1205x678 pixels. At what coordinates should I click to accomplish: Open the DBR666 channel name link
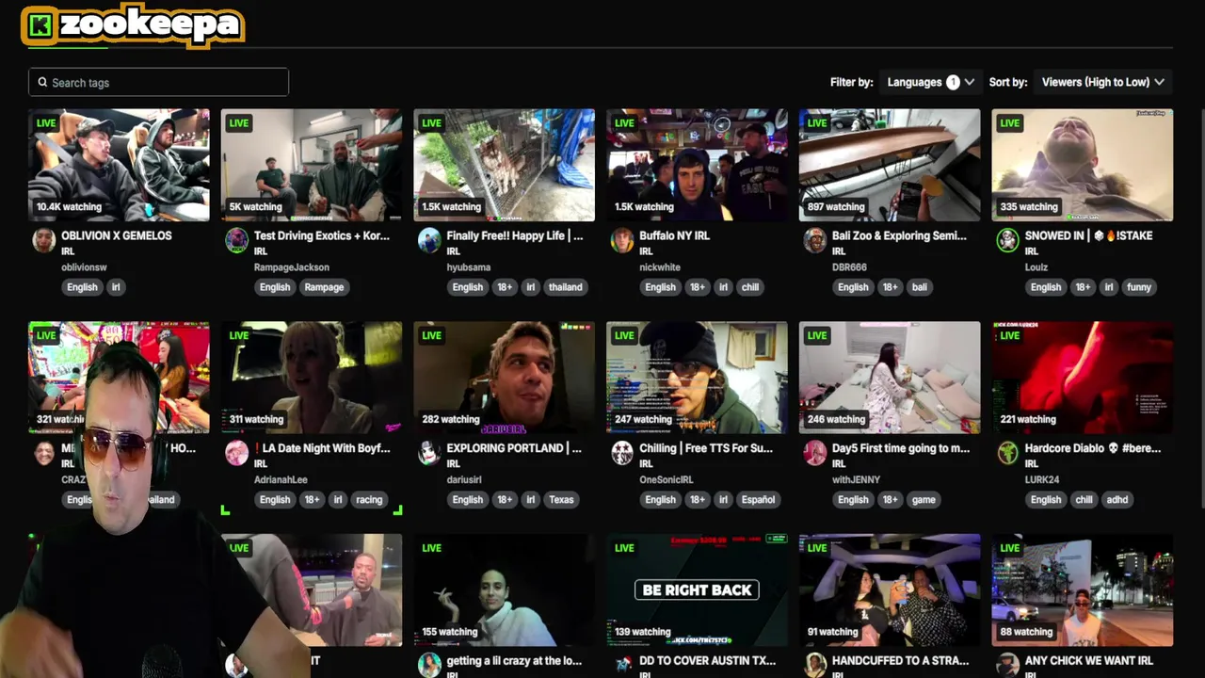tap(851, 267)
